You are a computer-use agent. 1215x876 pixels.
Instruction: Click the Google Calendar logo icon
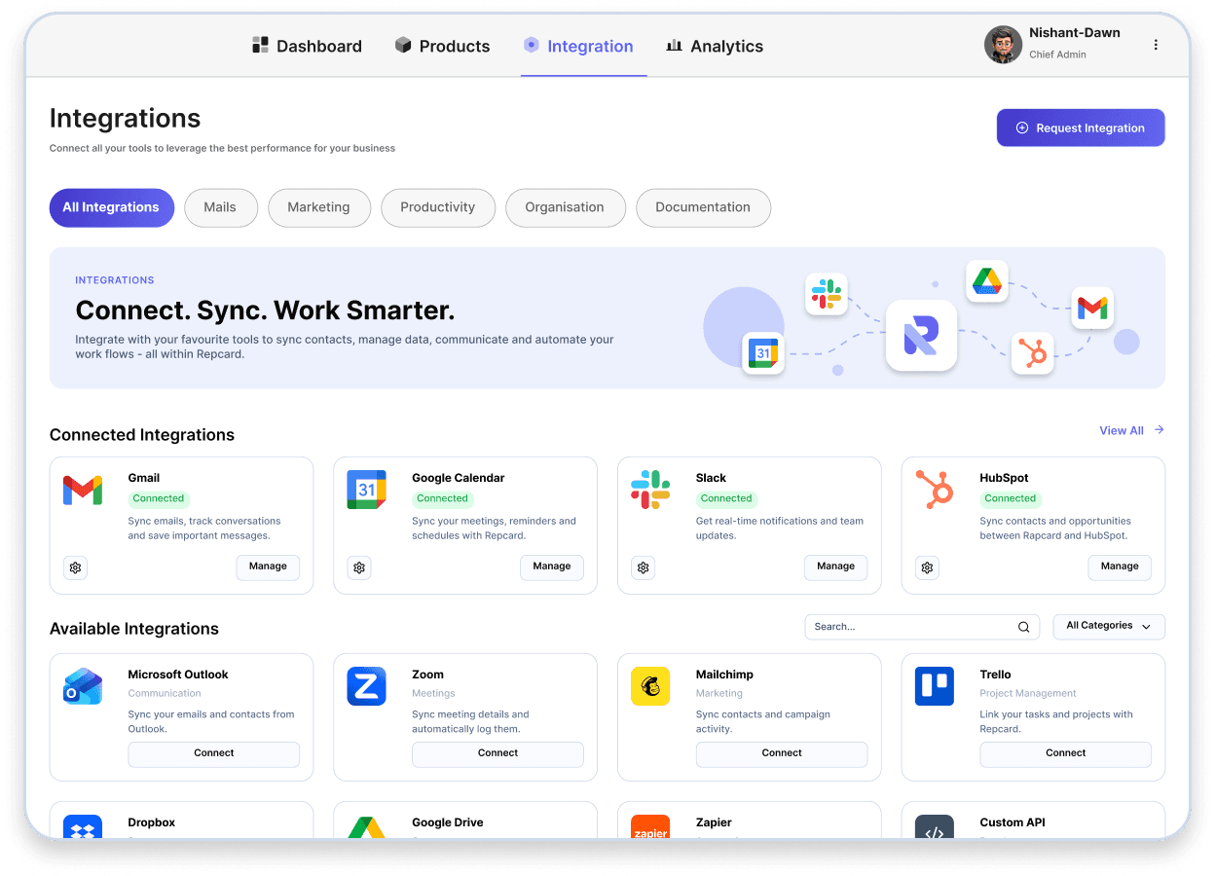366,490
